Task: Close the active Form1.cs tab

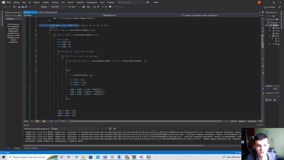Action: [x=35, y=12]
